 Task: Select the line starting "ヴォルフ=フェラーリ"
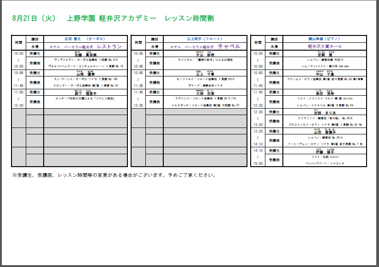pyautogui.click(x=86, y=66)
